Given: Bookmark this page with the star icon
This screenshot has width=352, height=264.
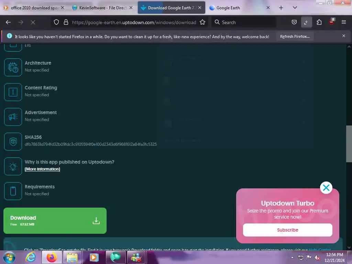Looking at the screenshot, I should pos(202,22).
